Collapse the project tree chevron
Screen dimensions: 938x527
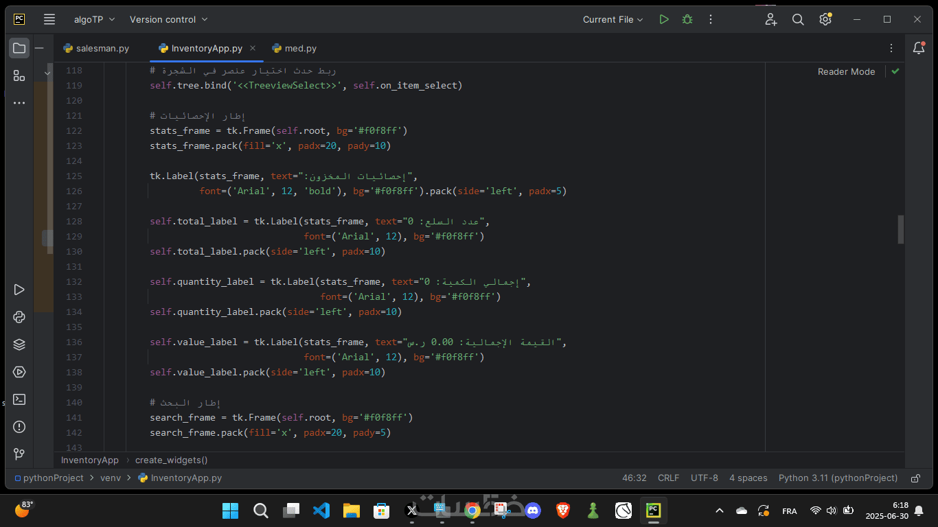(47, 71)
